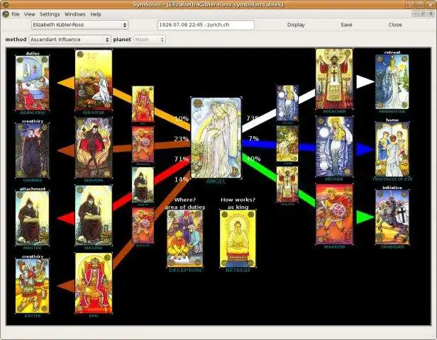Open the method Ascendant influence dropdown
This screenshot has height=340, width=437.
click(x=70, y=40)
